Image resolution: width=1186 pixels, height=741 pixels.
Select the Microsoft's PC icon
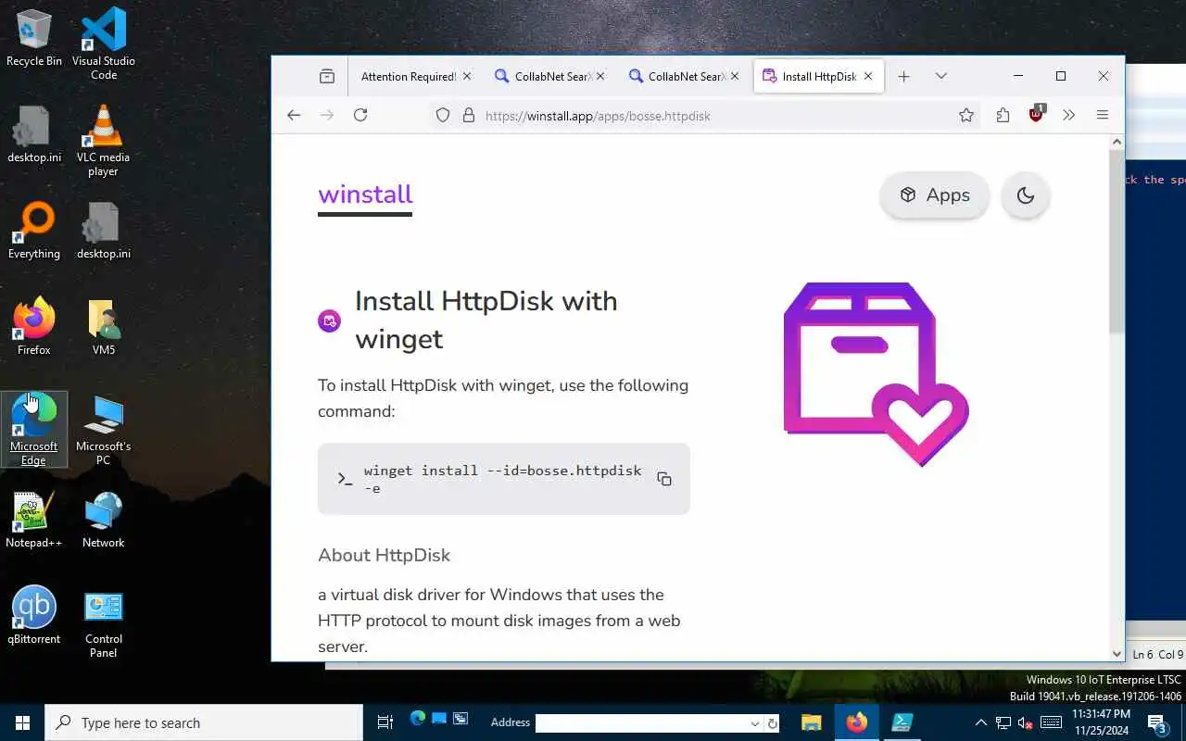click(x=104, y=431)
